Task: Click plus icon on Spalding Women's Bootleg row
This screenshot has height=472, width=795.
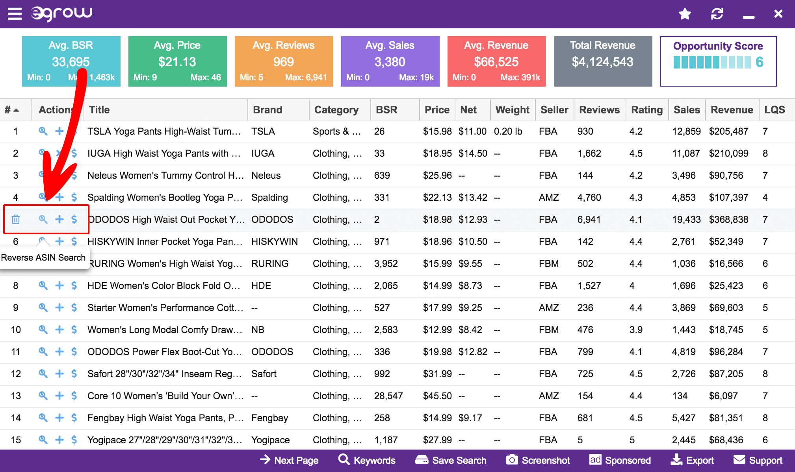Action: tap(59, 197)
